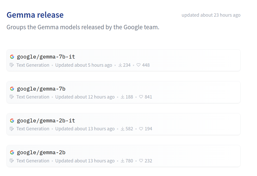Click the download icon showing 582

tap(123, 129)
